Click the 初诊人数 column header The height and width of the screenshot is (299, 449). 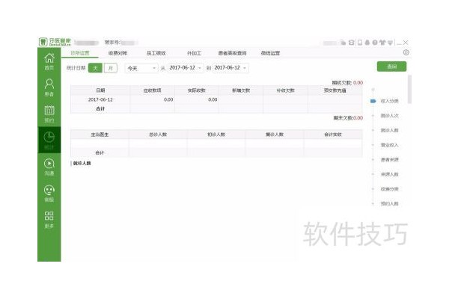tap(216, 135)
